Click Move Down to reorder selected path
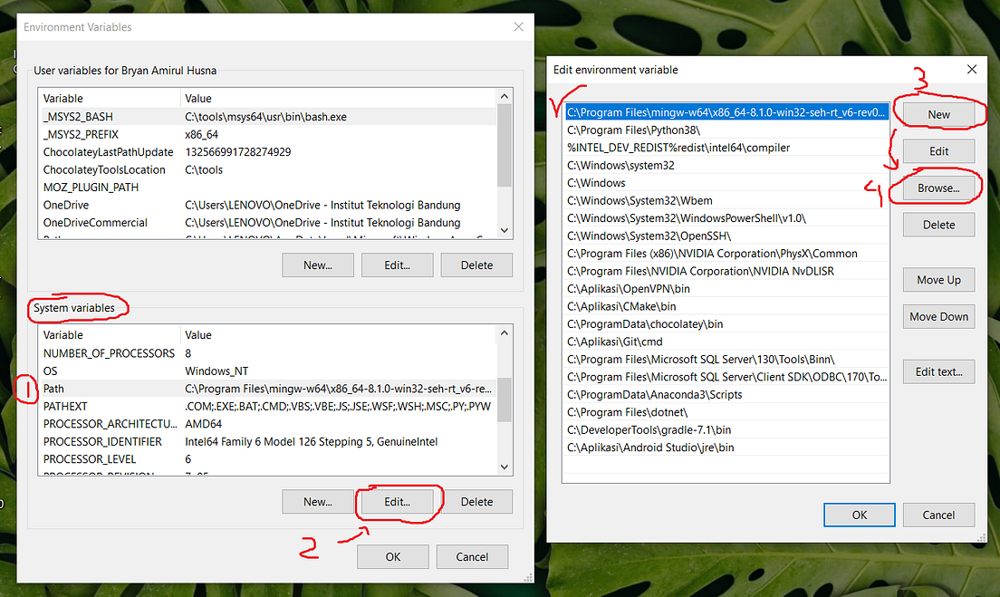 (x=938, y=316)
